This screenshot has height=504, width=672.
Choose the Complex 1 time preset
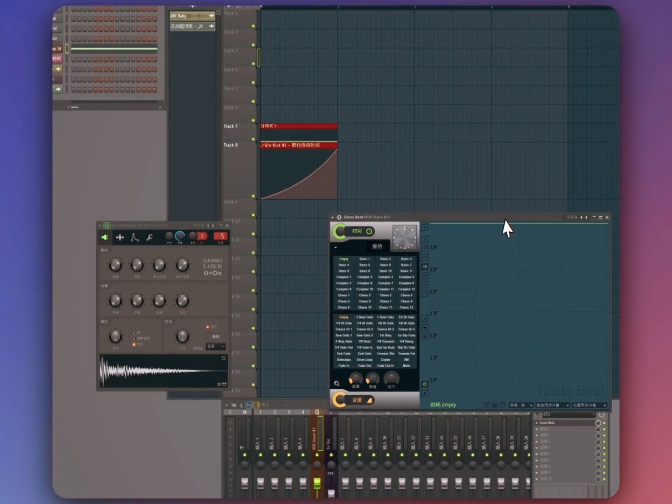point(343,277)
